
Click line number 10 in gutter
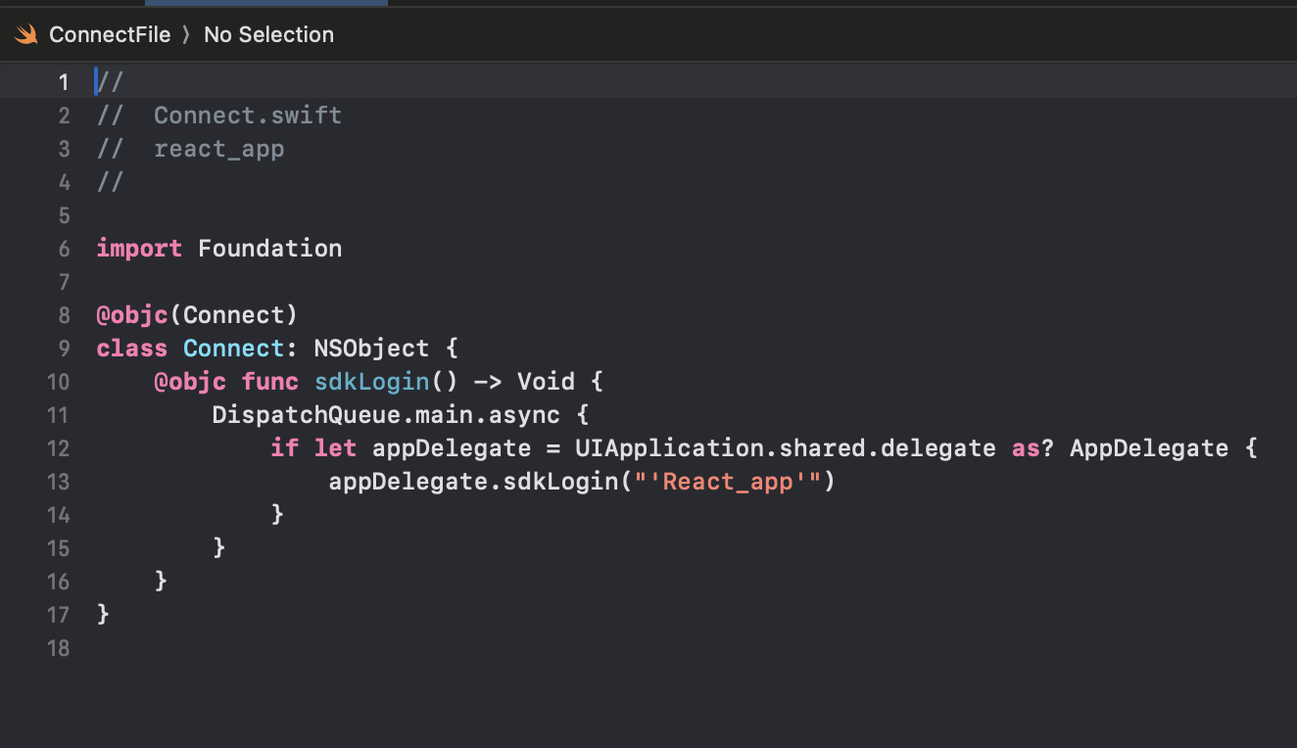[58, 382]
